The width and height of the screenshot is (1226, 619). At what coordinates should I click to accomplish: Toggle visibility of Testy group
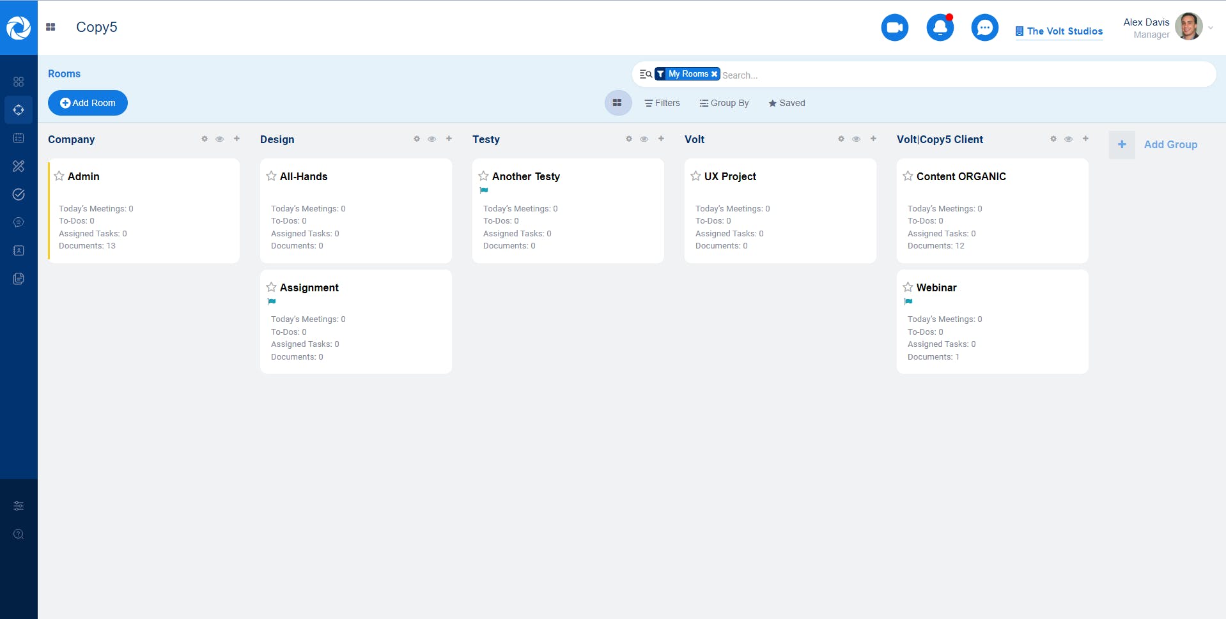click(644, 139)
